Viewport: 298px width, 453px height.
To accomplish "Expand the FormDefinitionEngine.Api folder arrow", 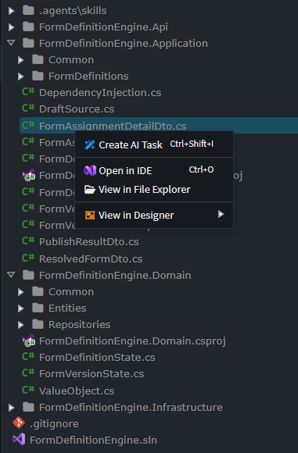I will click(x=11, y=27).
